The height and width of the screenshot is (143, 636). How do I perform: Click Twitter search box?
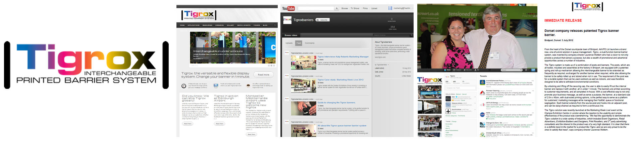click(512, 70)
